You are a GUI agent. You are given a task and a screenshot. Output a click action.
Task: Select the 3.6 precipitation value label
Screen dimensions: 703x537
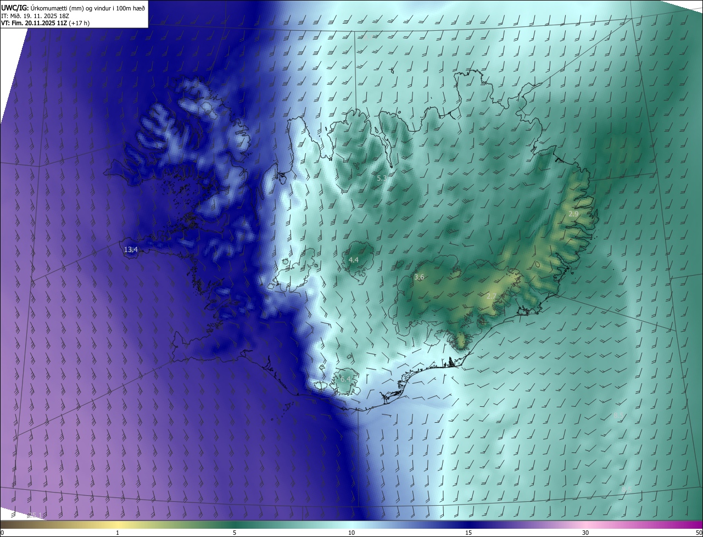pos(419,277)
